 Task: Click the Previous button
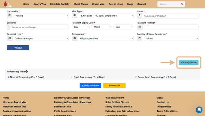click(18, 48)
